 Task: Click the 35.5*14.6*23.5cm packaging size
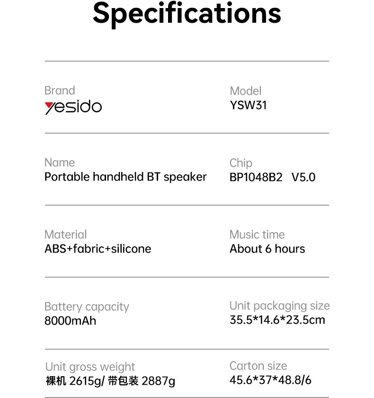click(x=277, y=320)
